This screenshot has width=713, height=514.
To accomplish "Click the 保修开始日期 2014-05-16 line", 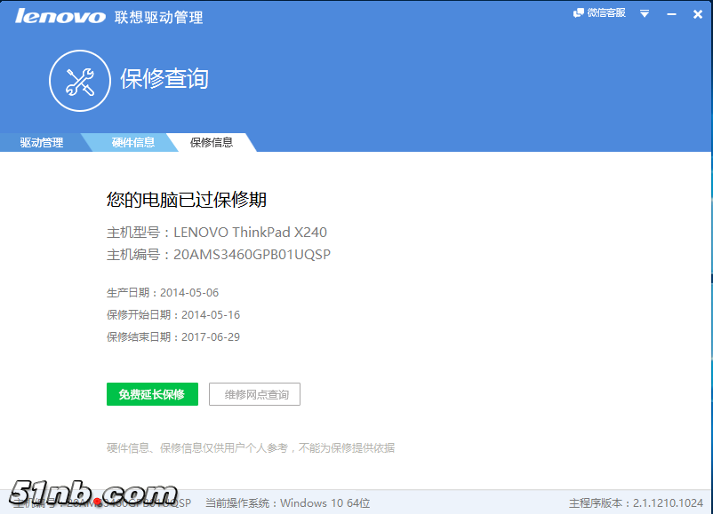I will pos(173,315).
